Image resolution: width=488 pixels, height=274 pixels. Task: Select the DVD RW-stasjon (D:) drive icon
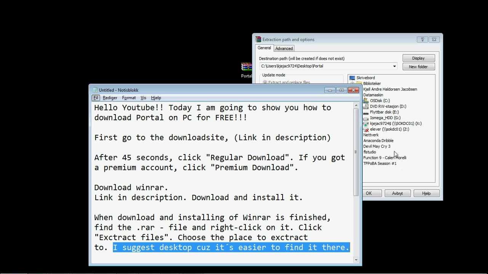[366, 106]
